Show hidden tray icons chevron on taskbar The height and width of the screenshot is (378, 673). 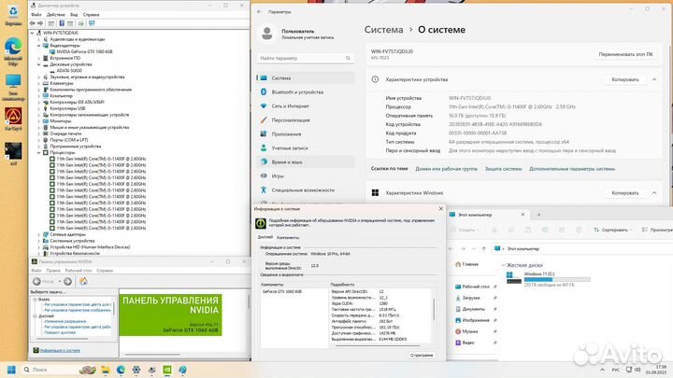tap(602, 370)
